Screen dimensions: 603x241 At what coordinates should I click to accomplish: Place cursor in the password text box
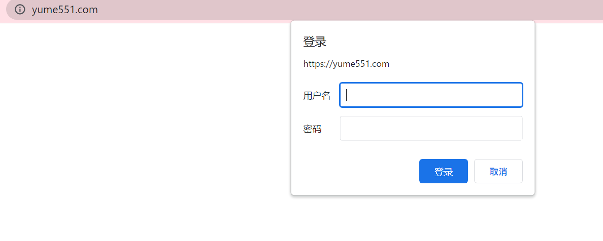(431, 129)
